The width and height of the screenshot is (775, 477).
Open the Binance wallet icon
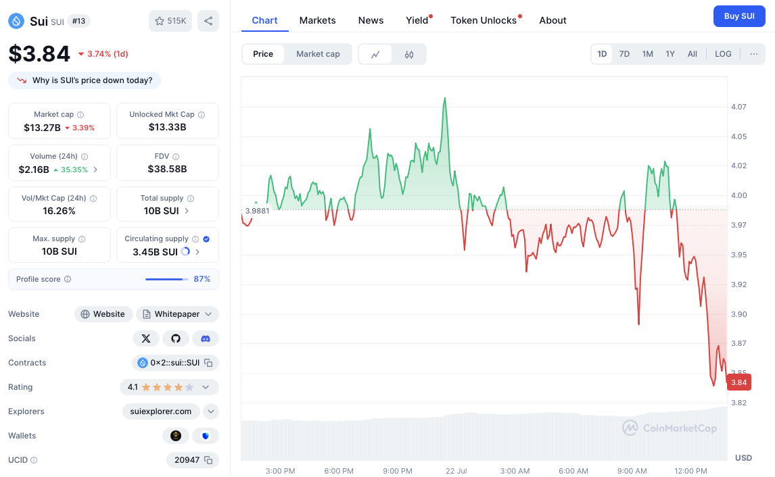(x=175, y=436)
